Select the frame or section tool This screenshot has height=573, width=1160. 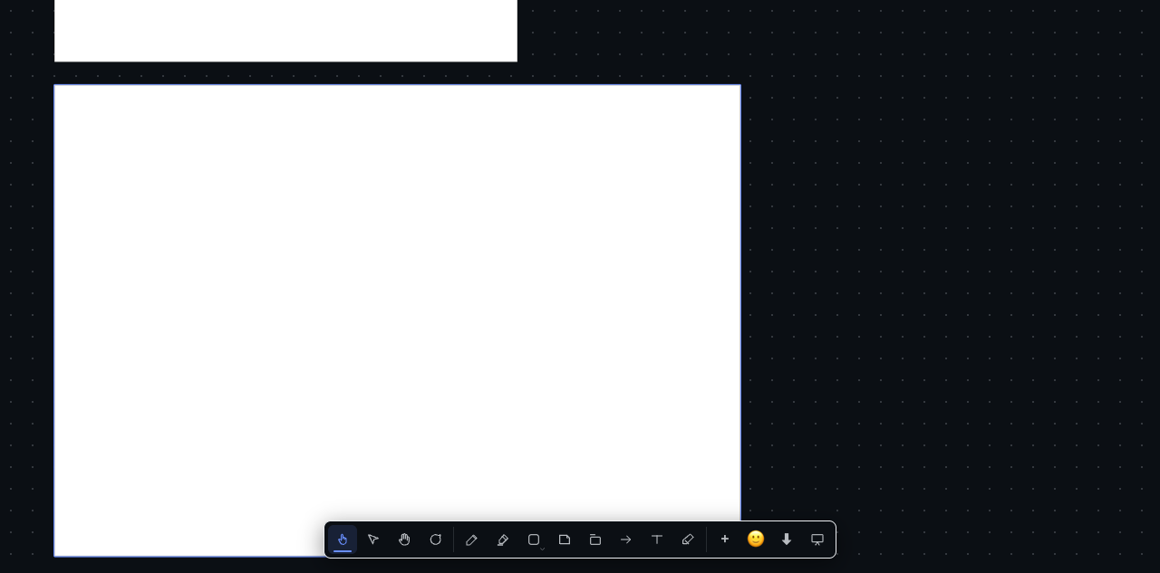tap(595, 540)
